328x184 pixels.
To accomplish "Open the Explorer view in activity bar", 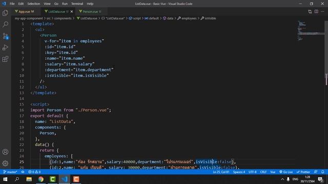I will [5, 13].
